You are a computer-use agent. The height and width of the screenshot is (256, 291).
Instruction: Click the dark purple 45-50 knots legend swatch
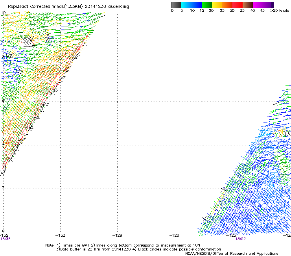point(268,5)
